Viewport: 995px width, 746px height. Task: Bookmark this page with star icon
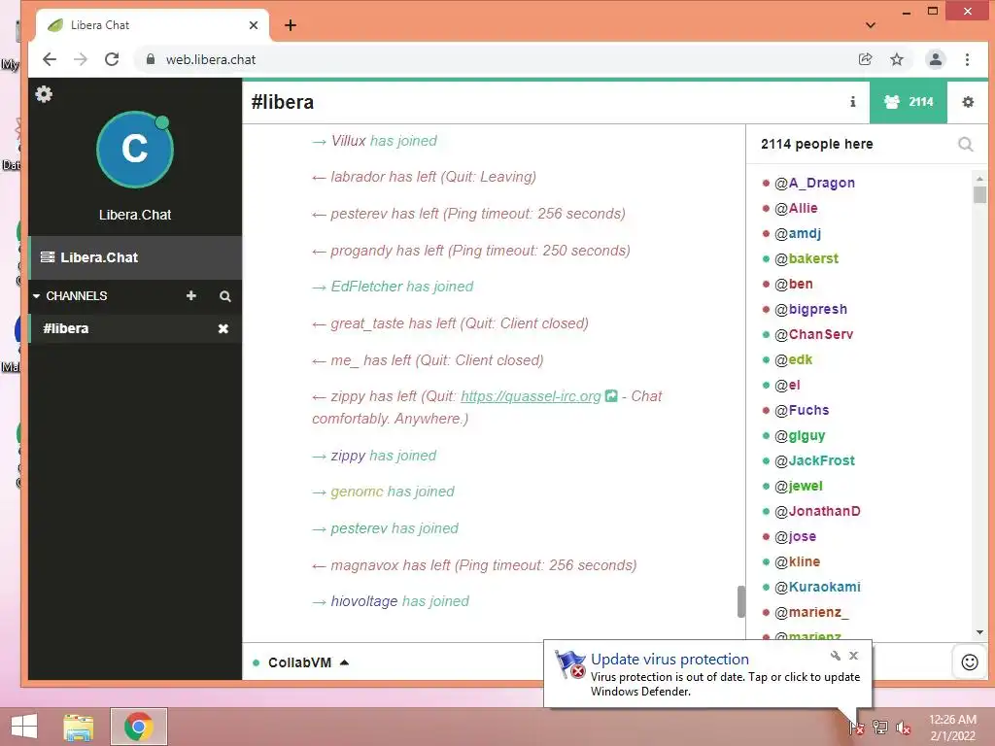(897, 59)
